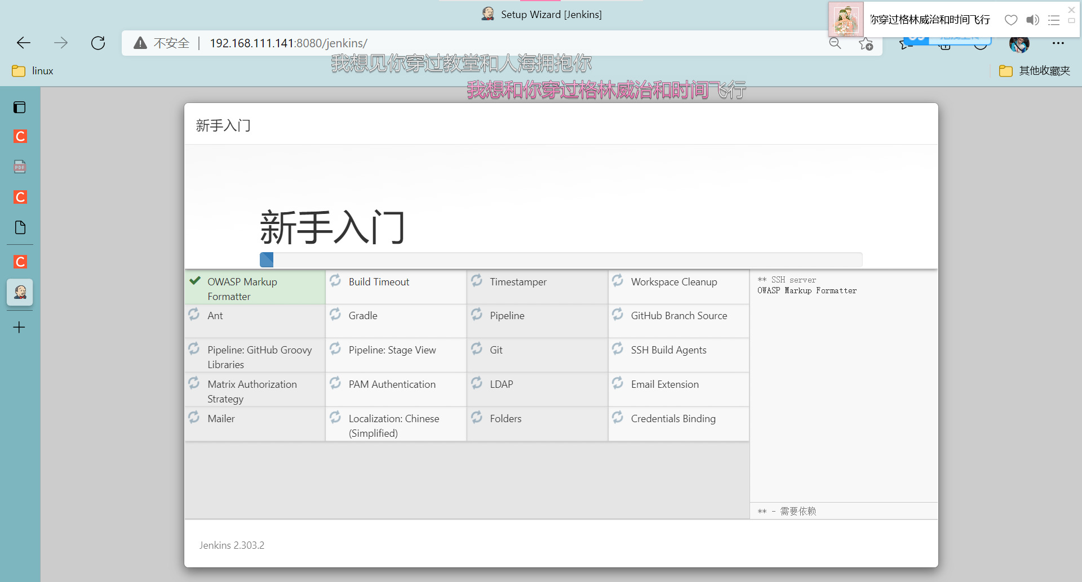Go back with the browser back arrow
Image resolution: width=1082 pixels, height=582 pixels.
pos(24,43)
